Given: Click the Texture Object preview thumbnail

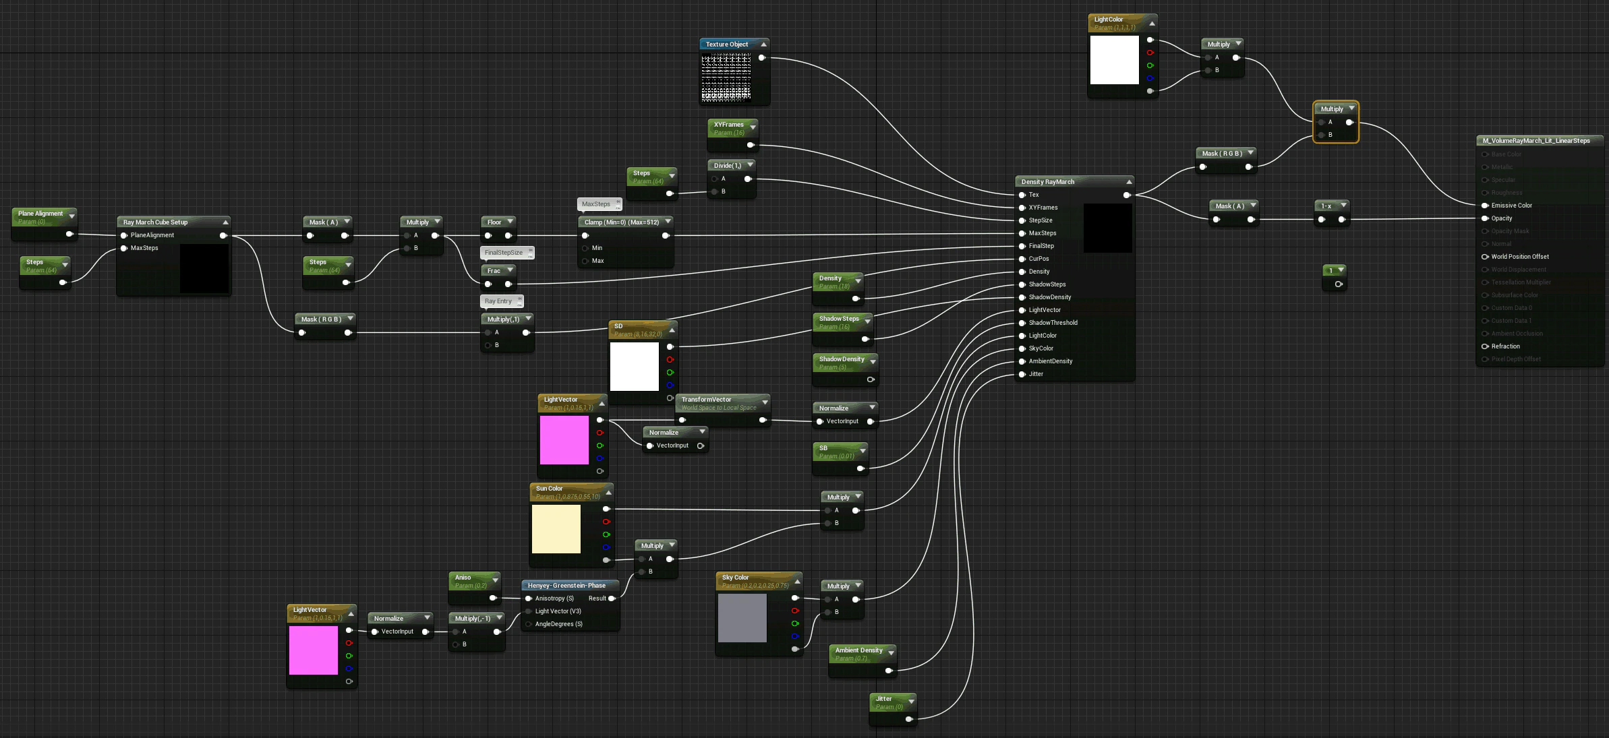Looking at the screenshot, I should [726, 78].
